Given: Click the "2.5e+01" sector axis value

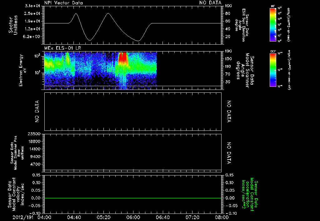Looking at the screenshot, I should pyautogui.click(x=32, y=13).
